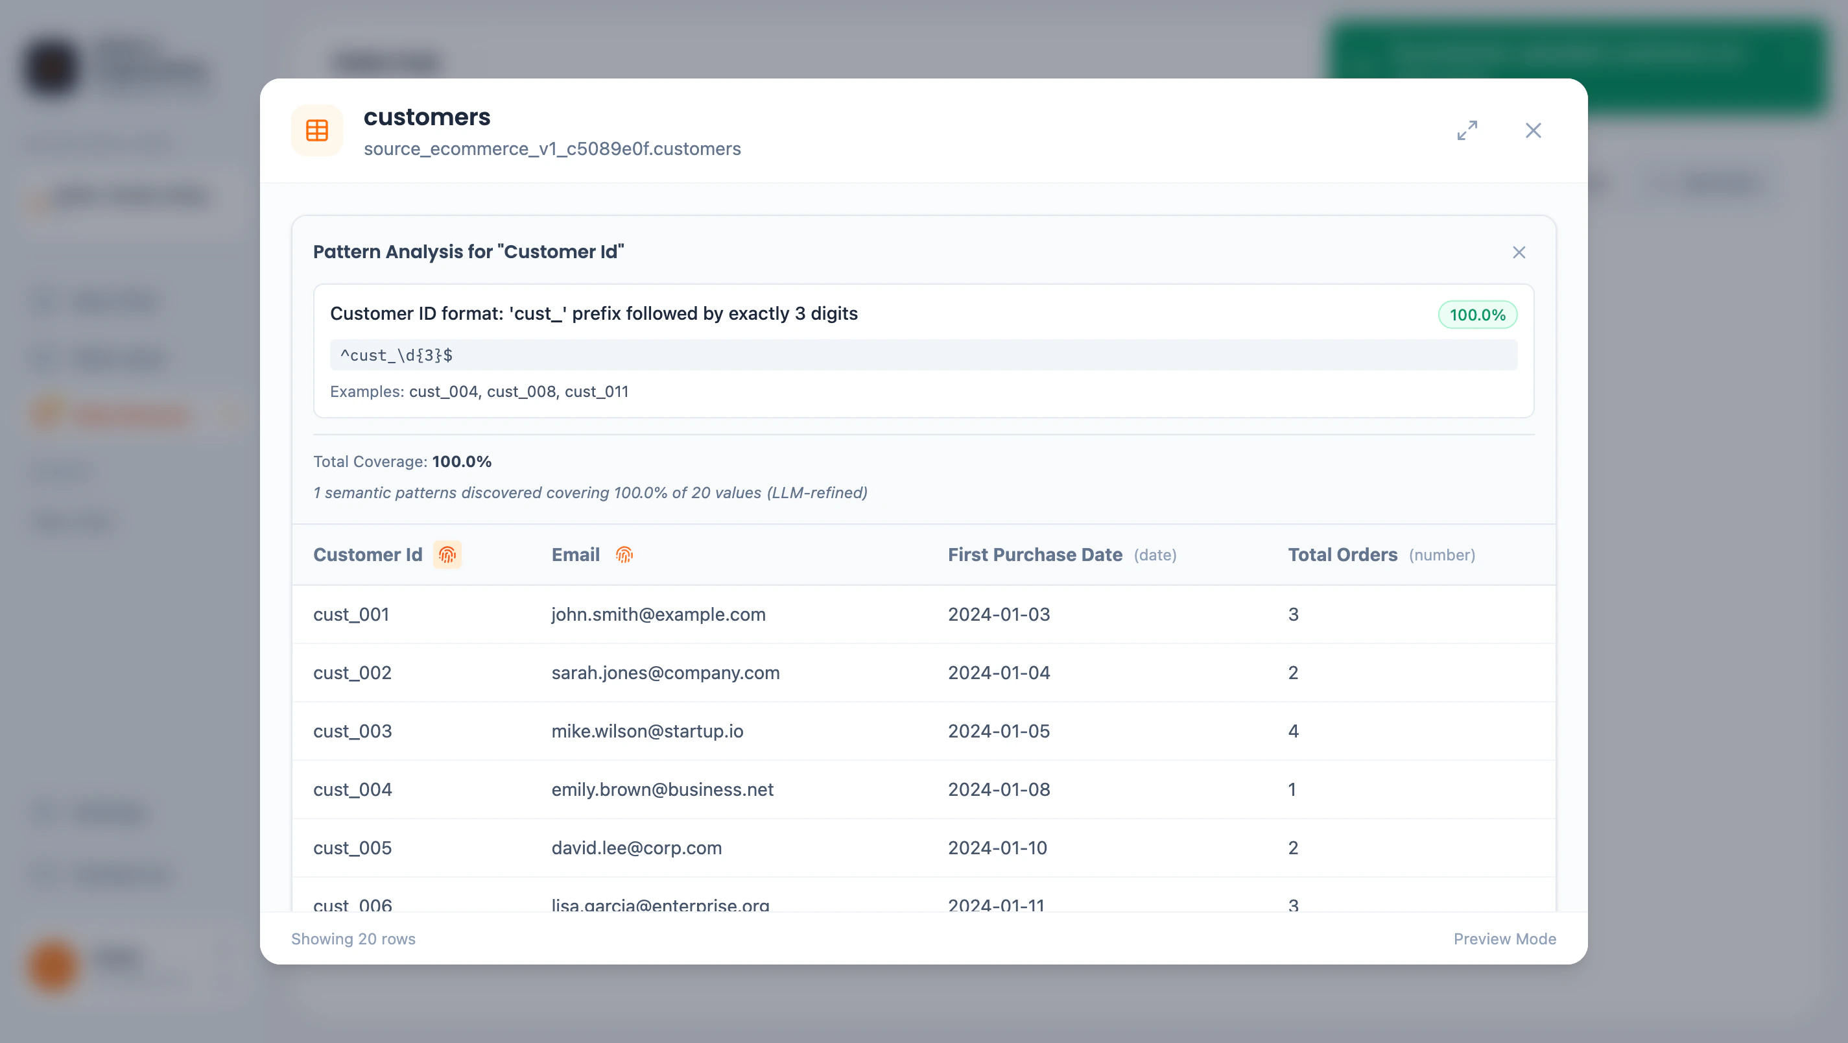Click the Total Orders column header
Viewport: 1848px width, 1043px height.
(1342, 555)
